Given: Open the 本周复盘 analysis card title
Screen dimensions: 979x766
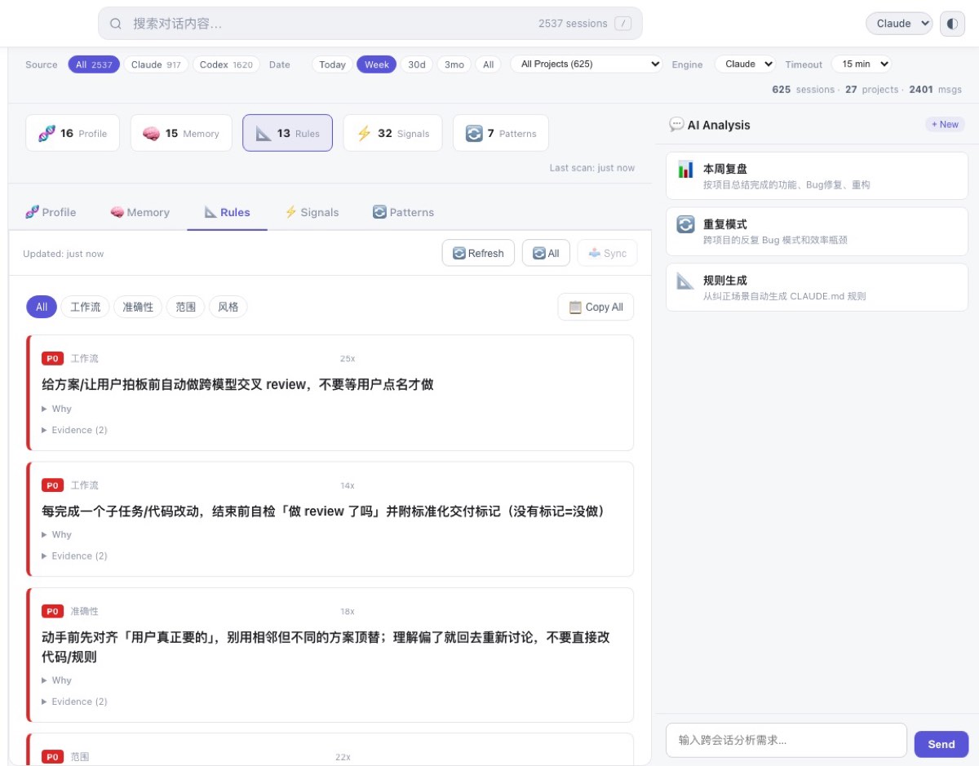Looking at the screenshot, I should [725, 169].
